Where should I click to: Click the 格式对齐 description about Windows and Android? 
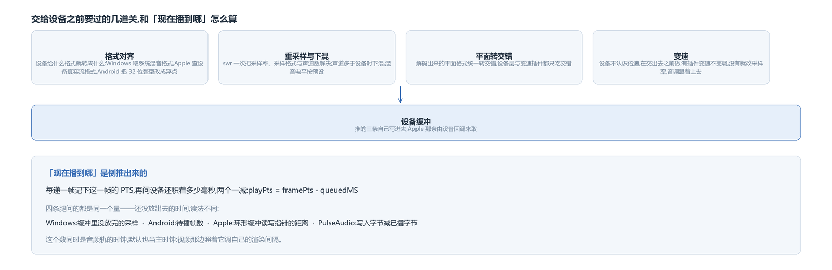click(120, 67)
